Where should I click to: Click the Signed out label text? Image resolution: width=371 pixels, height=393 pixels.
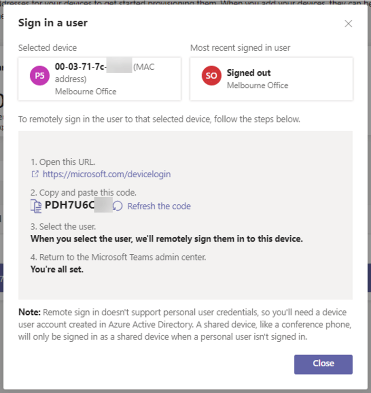click(249, 72)
